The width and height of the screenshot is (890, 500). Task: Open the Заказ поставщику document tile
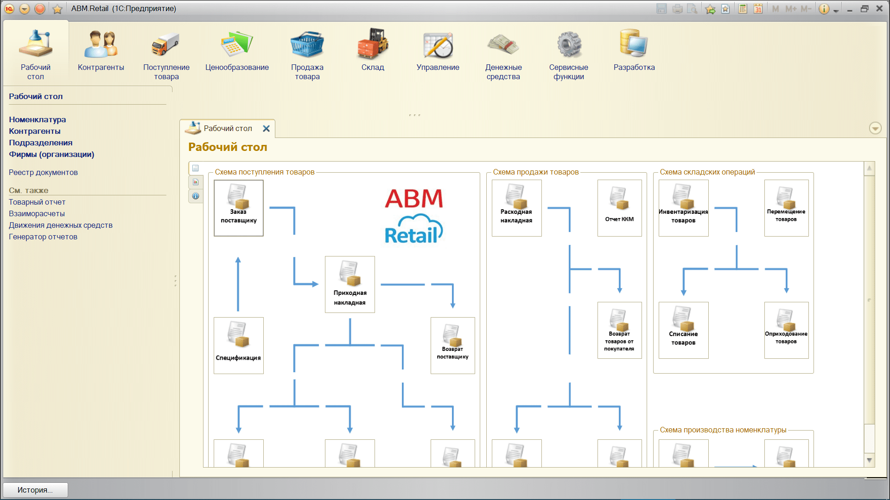click(239, 208)
